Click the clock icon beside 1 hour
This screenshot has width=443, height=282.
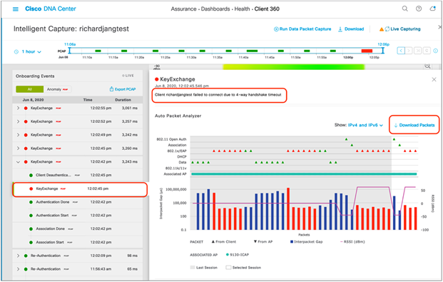[x=16, y=52]
